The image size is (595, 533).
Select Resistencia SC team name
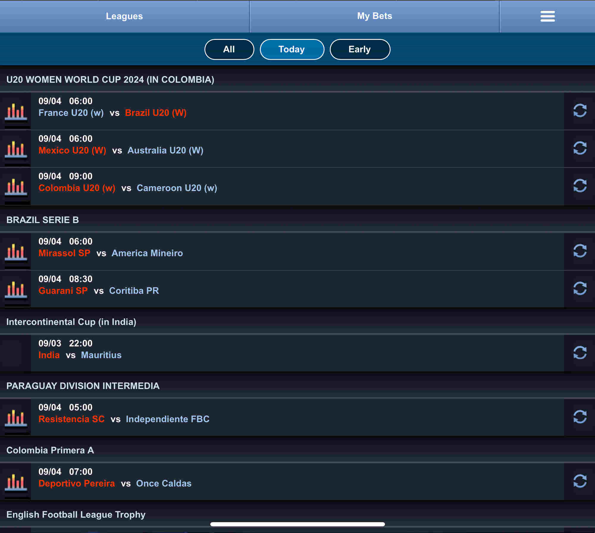pyautogui.click(x=71, y=419)
